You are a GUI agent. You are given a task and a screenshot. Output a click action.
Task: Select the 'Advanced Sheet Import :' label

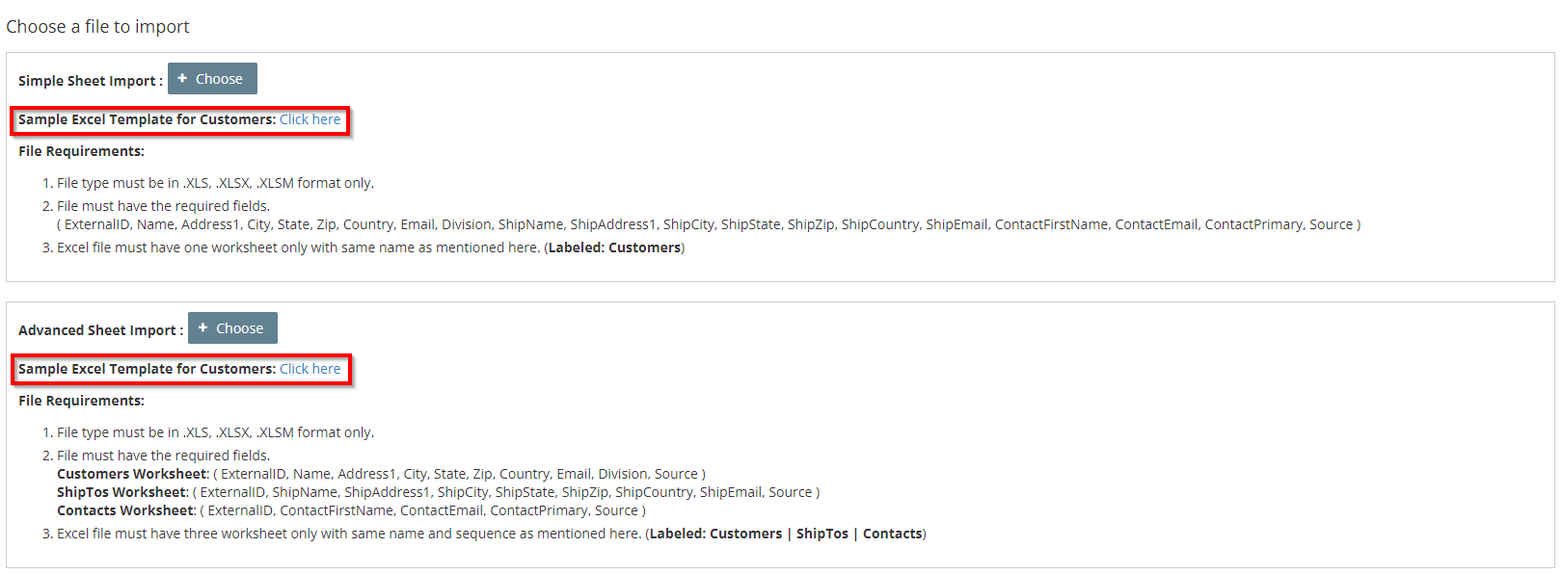point(100,330)
